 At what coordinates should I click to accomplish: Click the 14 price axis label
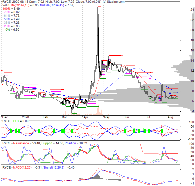(192, 60)
